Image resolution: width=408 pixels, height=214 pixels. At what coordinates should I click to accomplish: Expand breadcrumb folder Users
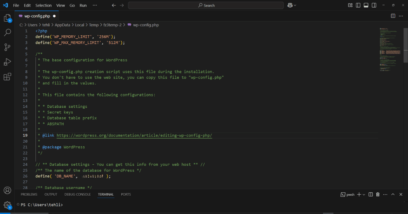click(x=33, y=25)
